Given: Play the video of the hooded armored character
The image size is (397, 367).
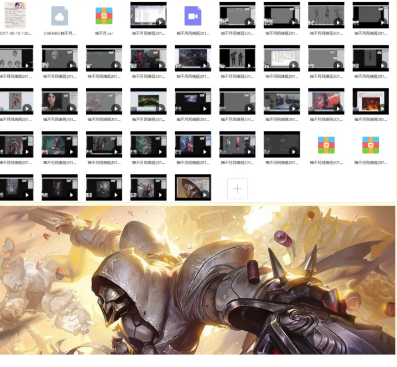Looking at the screenshot, I should [x=193, y=187].
